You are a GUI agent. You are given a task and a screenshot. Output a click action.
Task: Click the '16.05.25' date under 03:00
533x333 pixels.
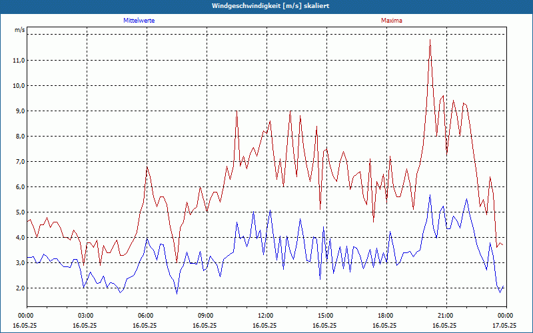(x=85, y=325)
